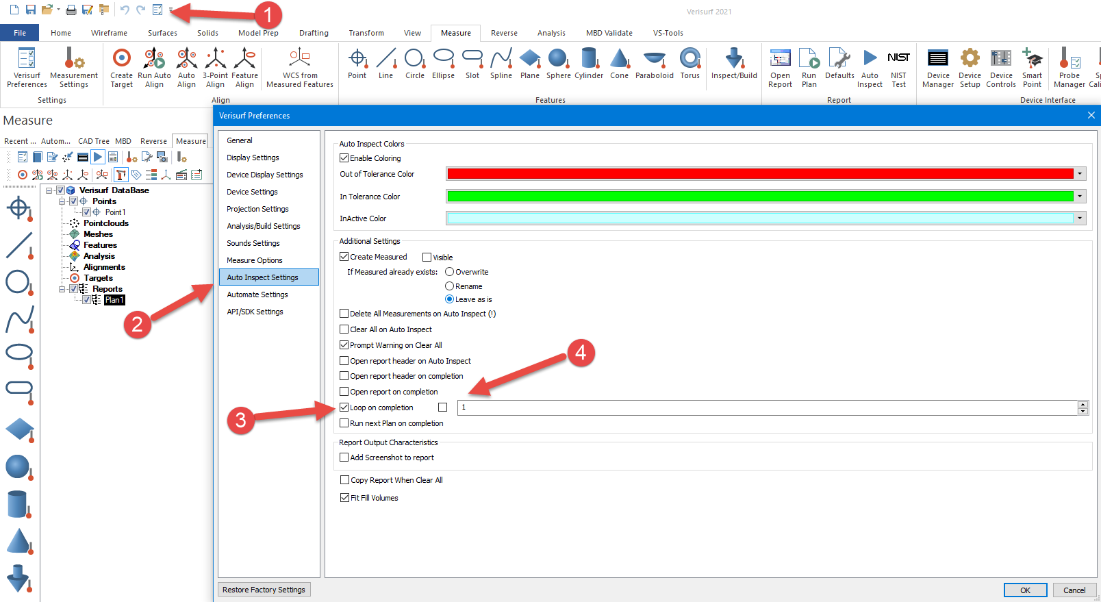Click WCS from Measured Features

300,67
